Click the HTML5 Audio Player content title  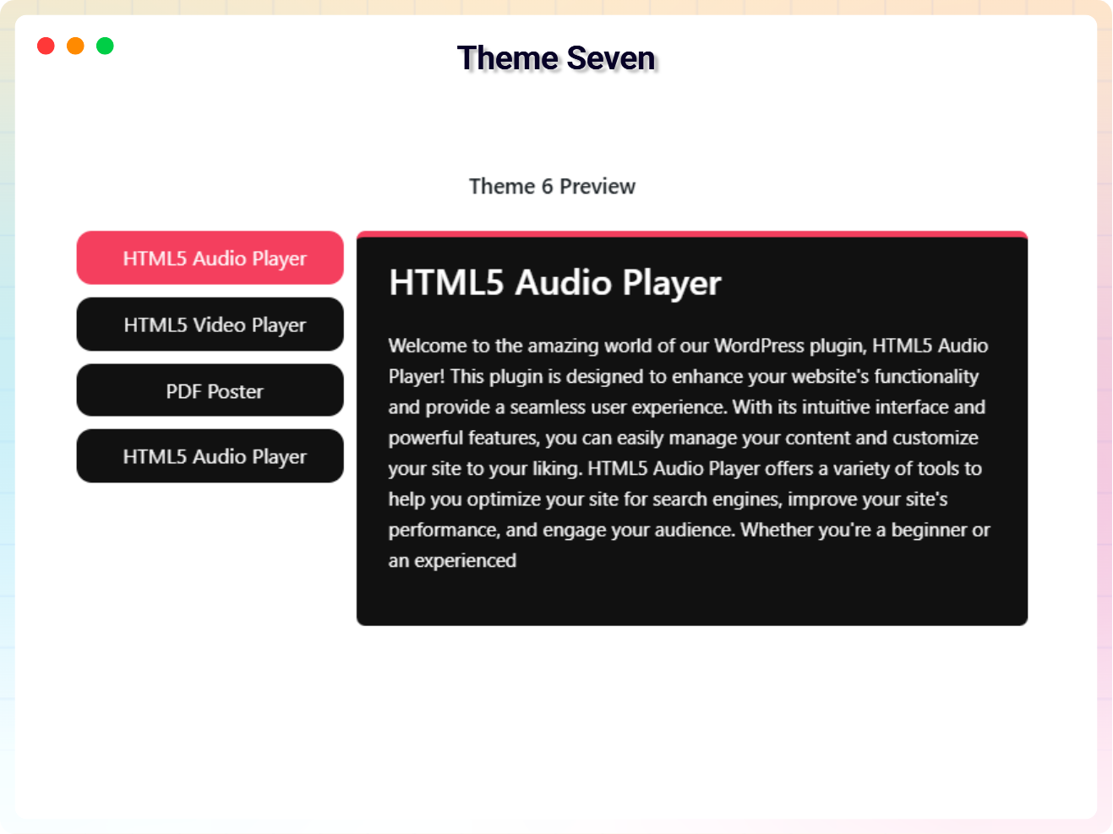tap(554, 283)
